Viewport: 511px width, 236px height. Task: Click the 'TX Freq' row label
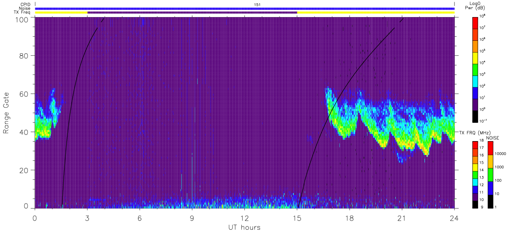pos(23,12)
